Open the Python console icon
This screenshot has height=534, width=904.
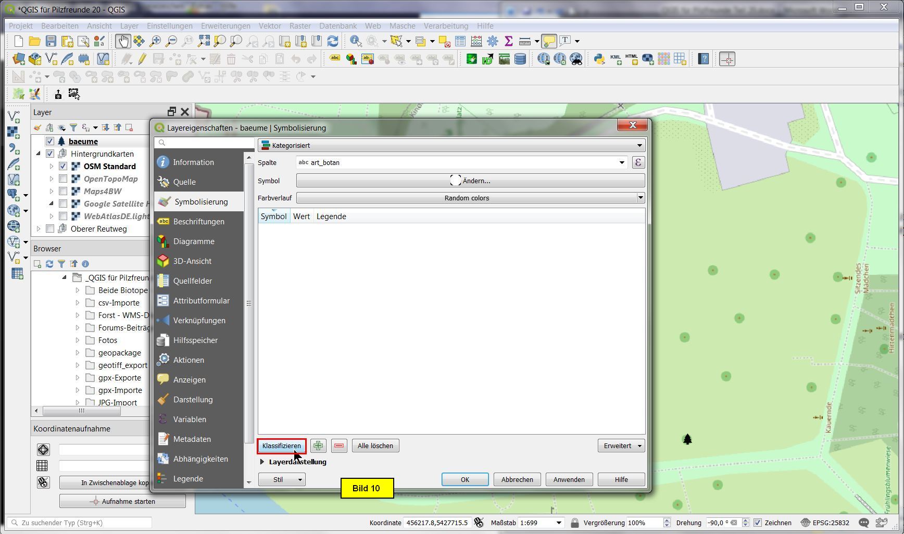[599, 59]
